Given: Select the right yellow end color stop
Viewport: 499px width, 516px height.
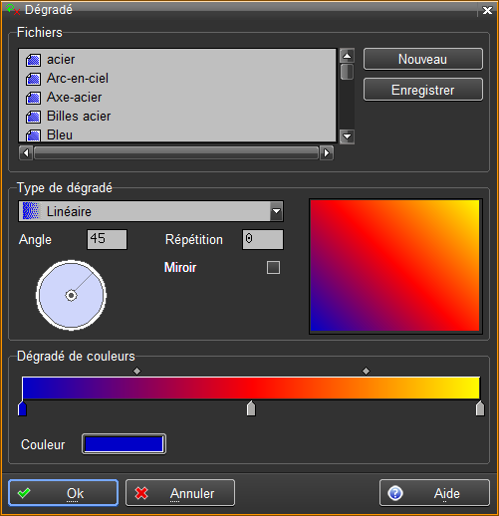Looking at the screenshot, I should 480,408.
